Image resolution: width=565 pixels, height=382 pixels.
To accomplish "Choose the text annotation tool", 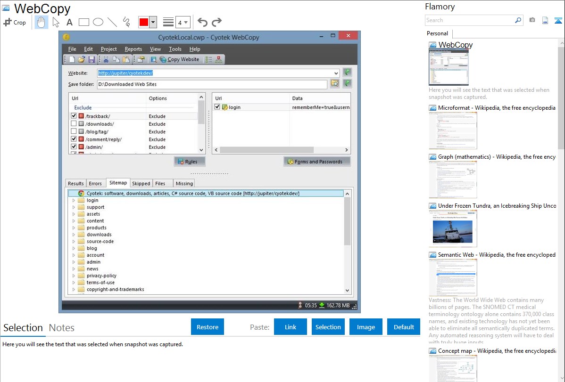I will click(x=69, y=22).
